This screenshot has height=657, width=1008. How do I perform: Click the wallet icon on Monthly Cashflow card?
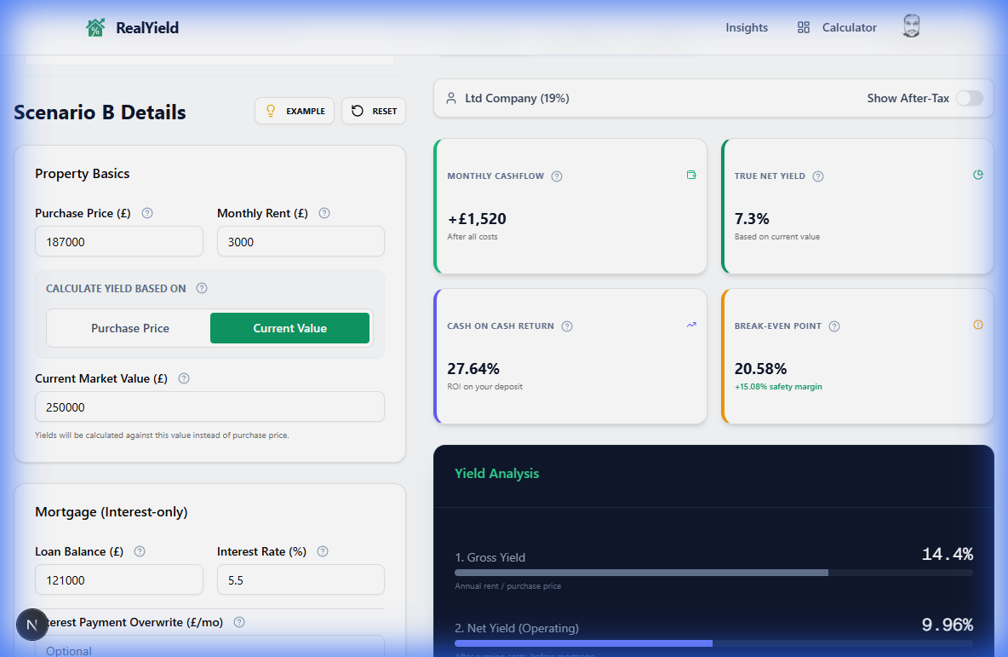[x=691, y=175]
